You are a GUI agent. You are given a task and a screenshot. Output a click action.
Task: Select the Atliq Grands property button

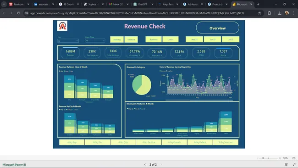coord(175,142)
